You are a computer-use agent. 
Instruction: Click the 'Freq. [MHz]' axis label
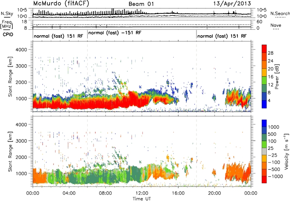7,25
